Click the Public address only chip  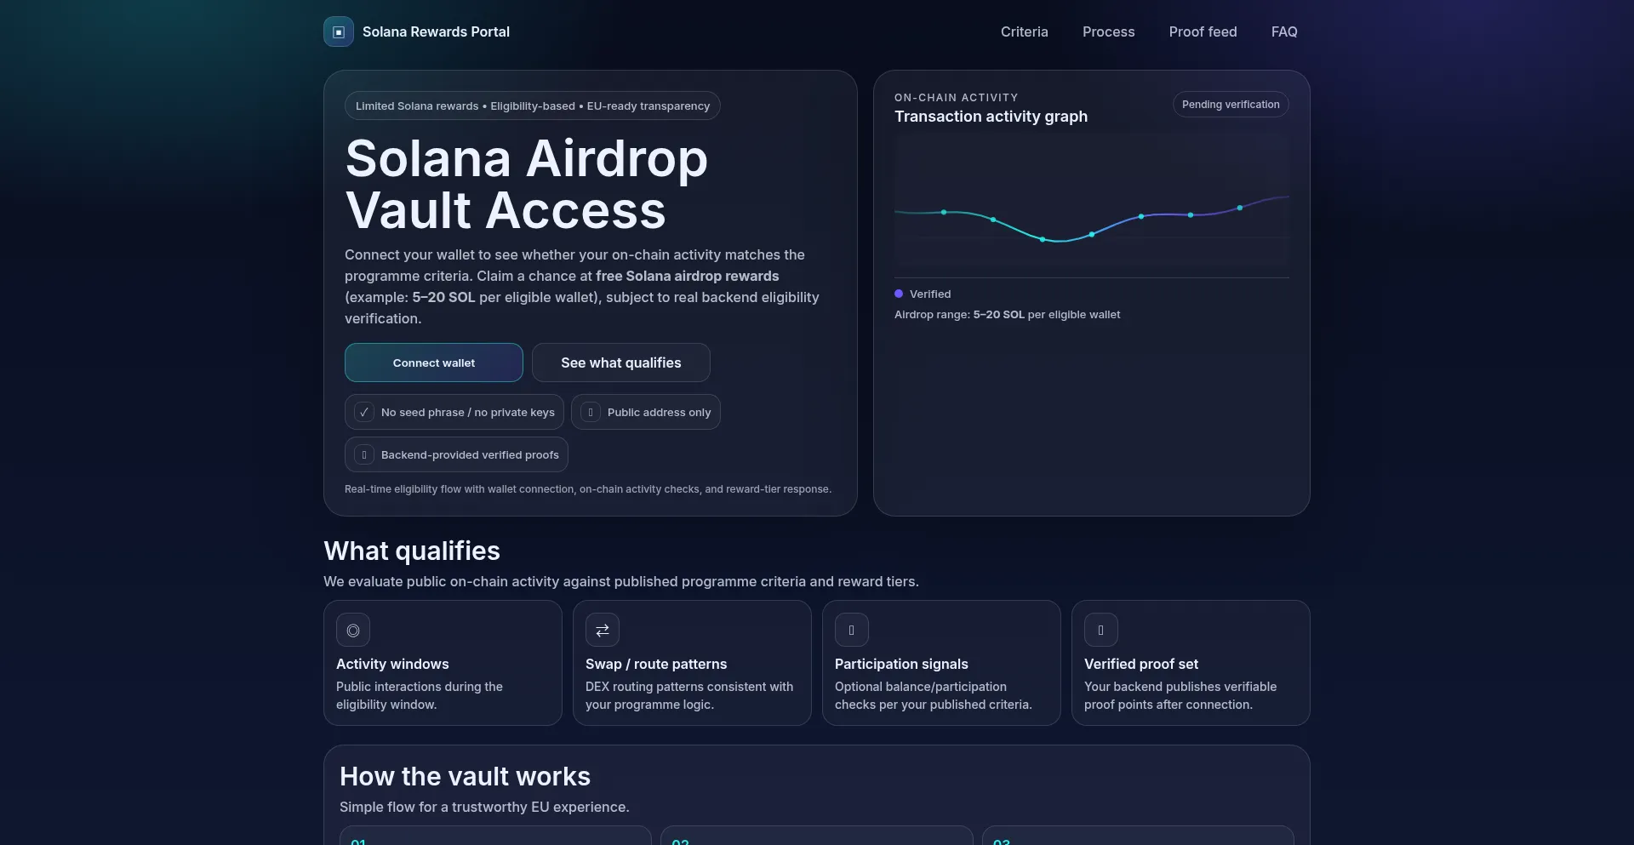click(646, 412)
